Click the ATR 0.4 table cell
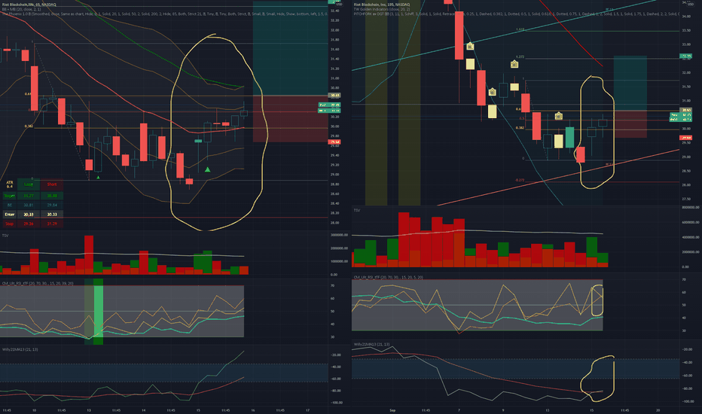 [9, 184]
